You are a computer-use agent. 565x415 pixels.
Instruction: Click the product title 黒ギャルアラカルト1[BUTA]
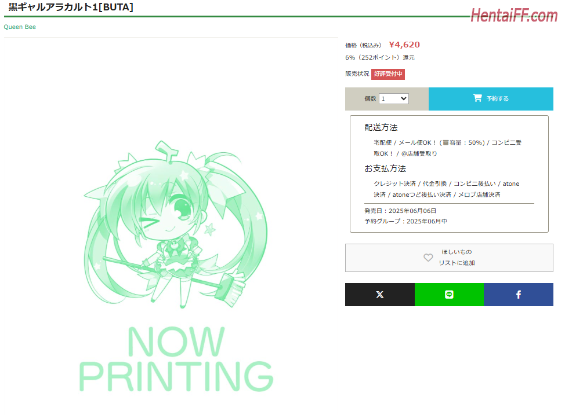tap(71, 7)
